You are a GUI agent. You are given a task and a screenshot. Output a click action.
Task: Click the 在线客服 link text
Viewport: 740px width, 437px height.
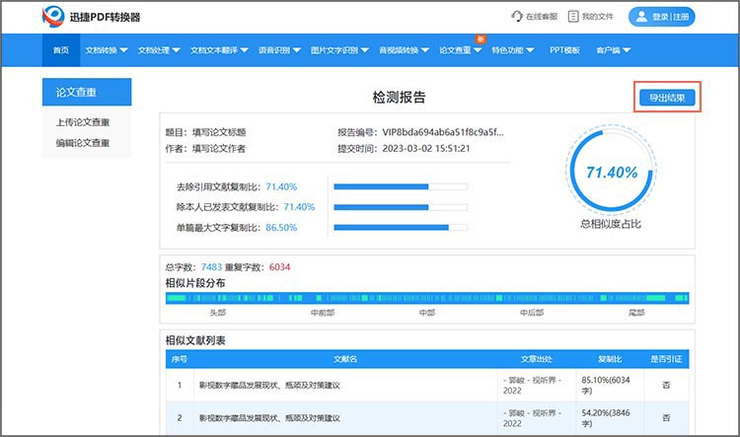tap(542, 17)
